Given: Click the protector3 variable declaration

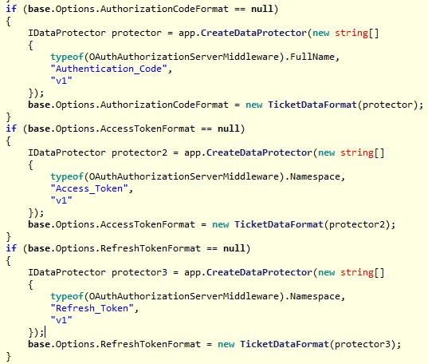Looking at the screenshot, I should pyautogui.click(x=139, y=272).
